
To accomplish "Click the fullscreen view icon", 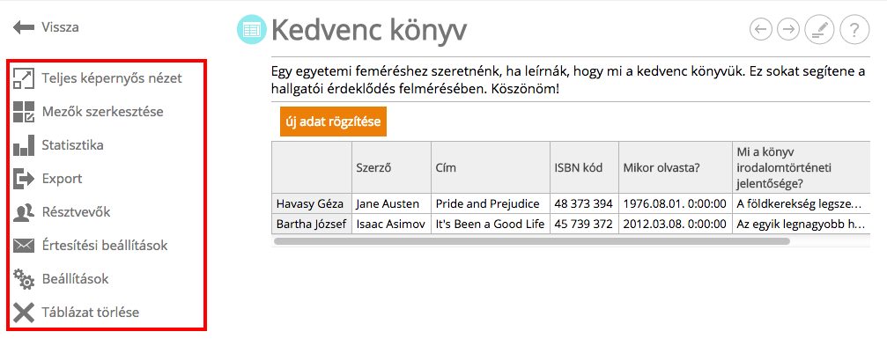I will tap(24, 78).
